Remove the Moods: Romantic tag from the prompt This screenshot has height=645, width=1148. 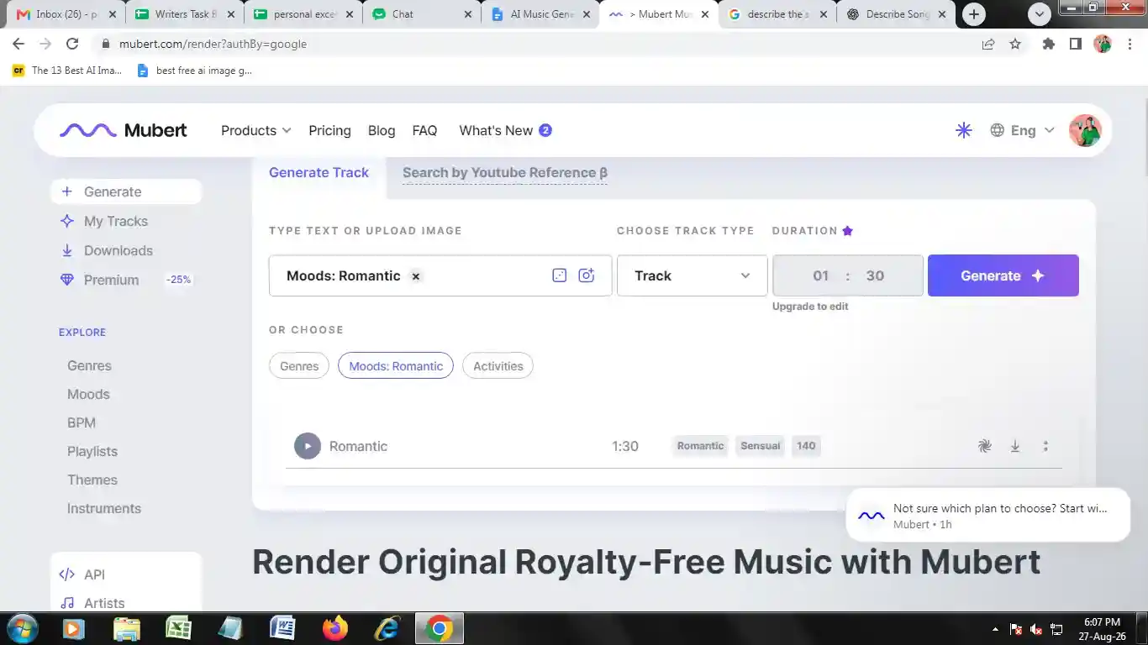[415, 276]
